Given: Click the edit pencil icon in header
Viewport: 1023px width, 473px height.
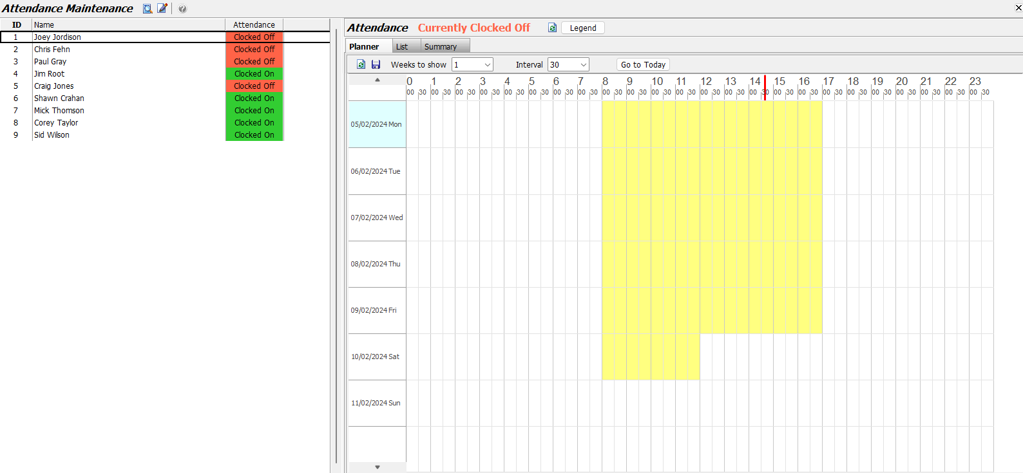Looking at the screenshot, I should (162, 8).
